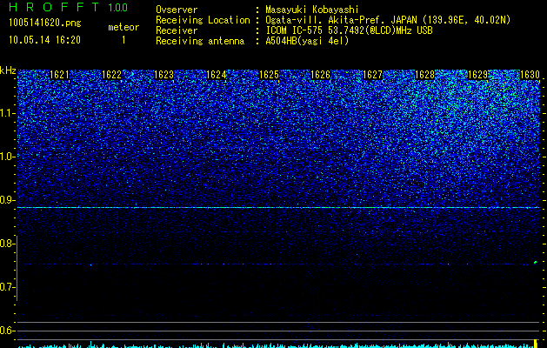Click the date stamp 10.05.14 16:20

[44, 40]
